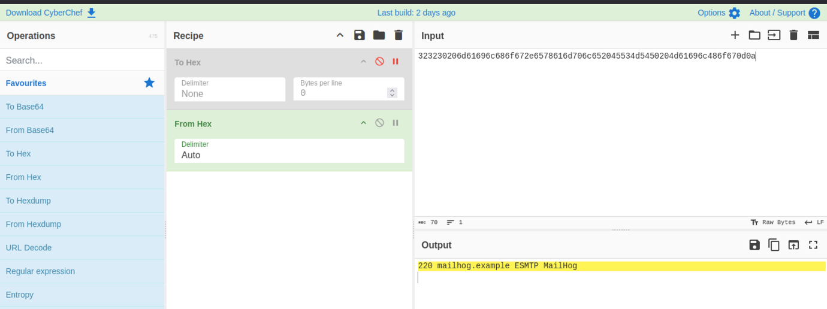Clear input and output trash icon

[793, 35]
